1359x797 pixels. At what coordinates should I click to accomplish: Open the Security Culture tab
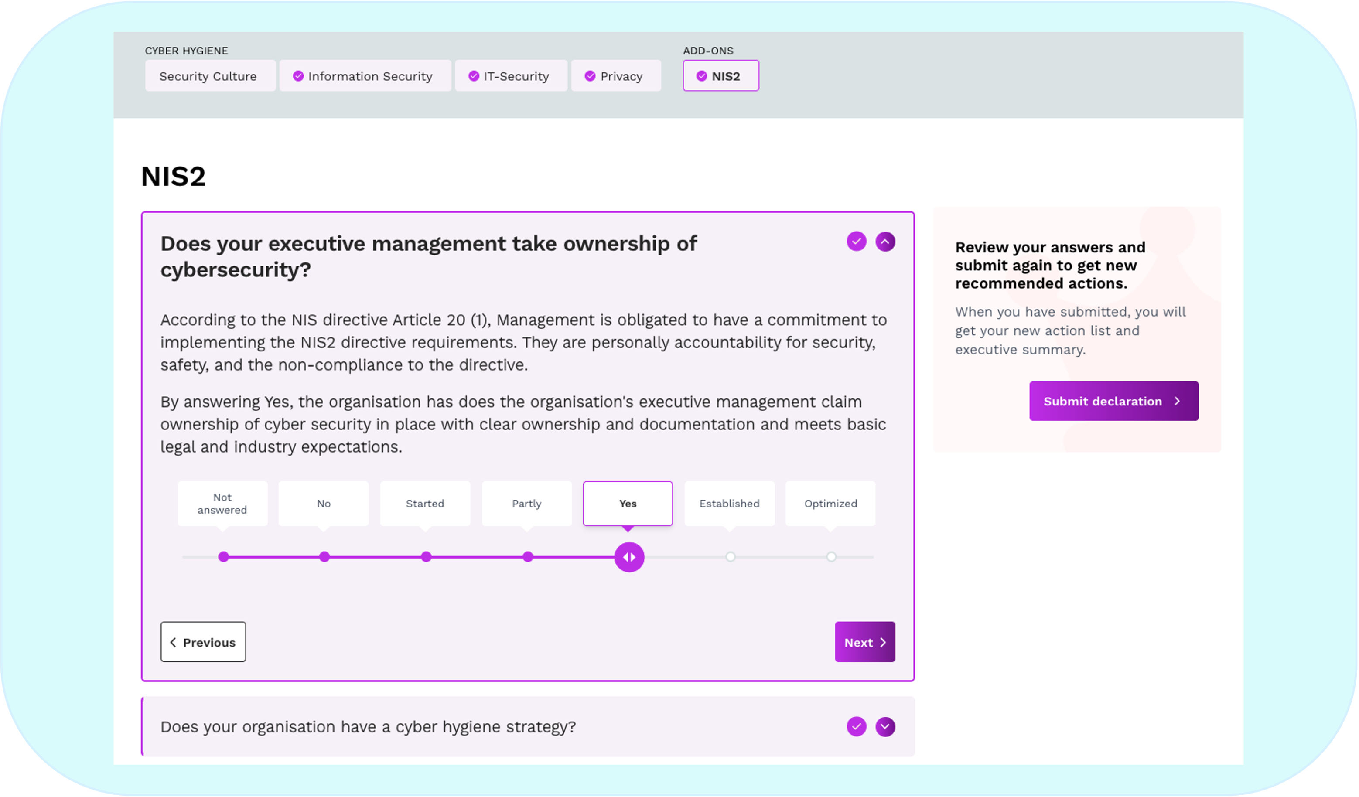point(210,76)
